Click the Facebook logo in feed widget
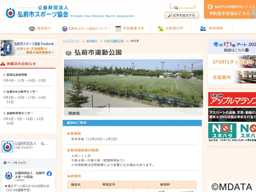Viewport: 256px width, 192px height. (x=49, y=174)
